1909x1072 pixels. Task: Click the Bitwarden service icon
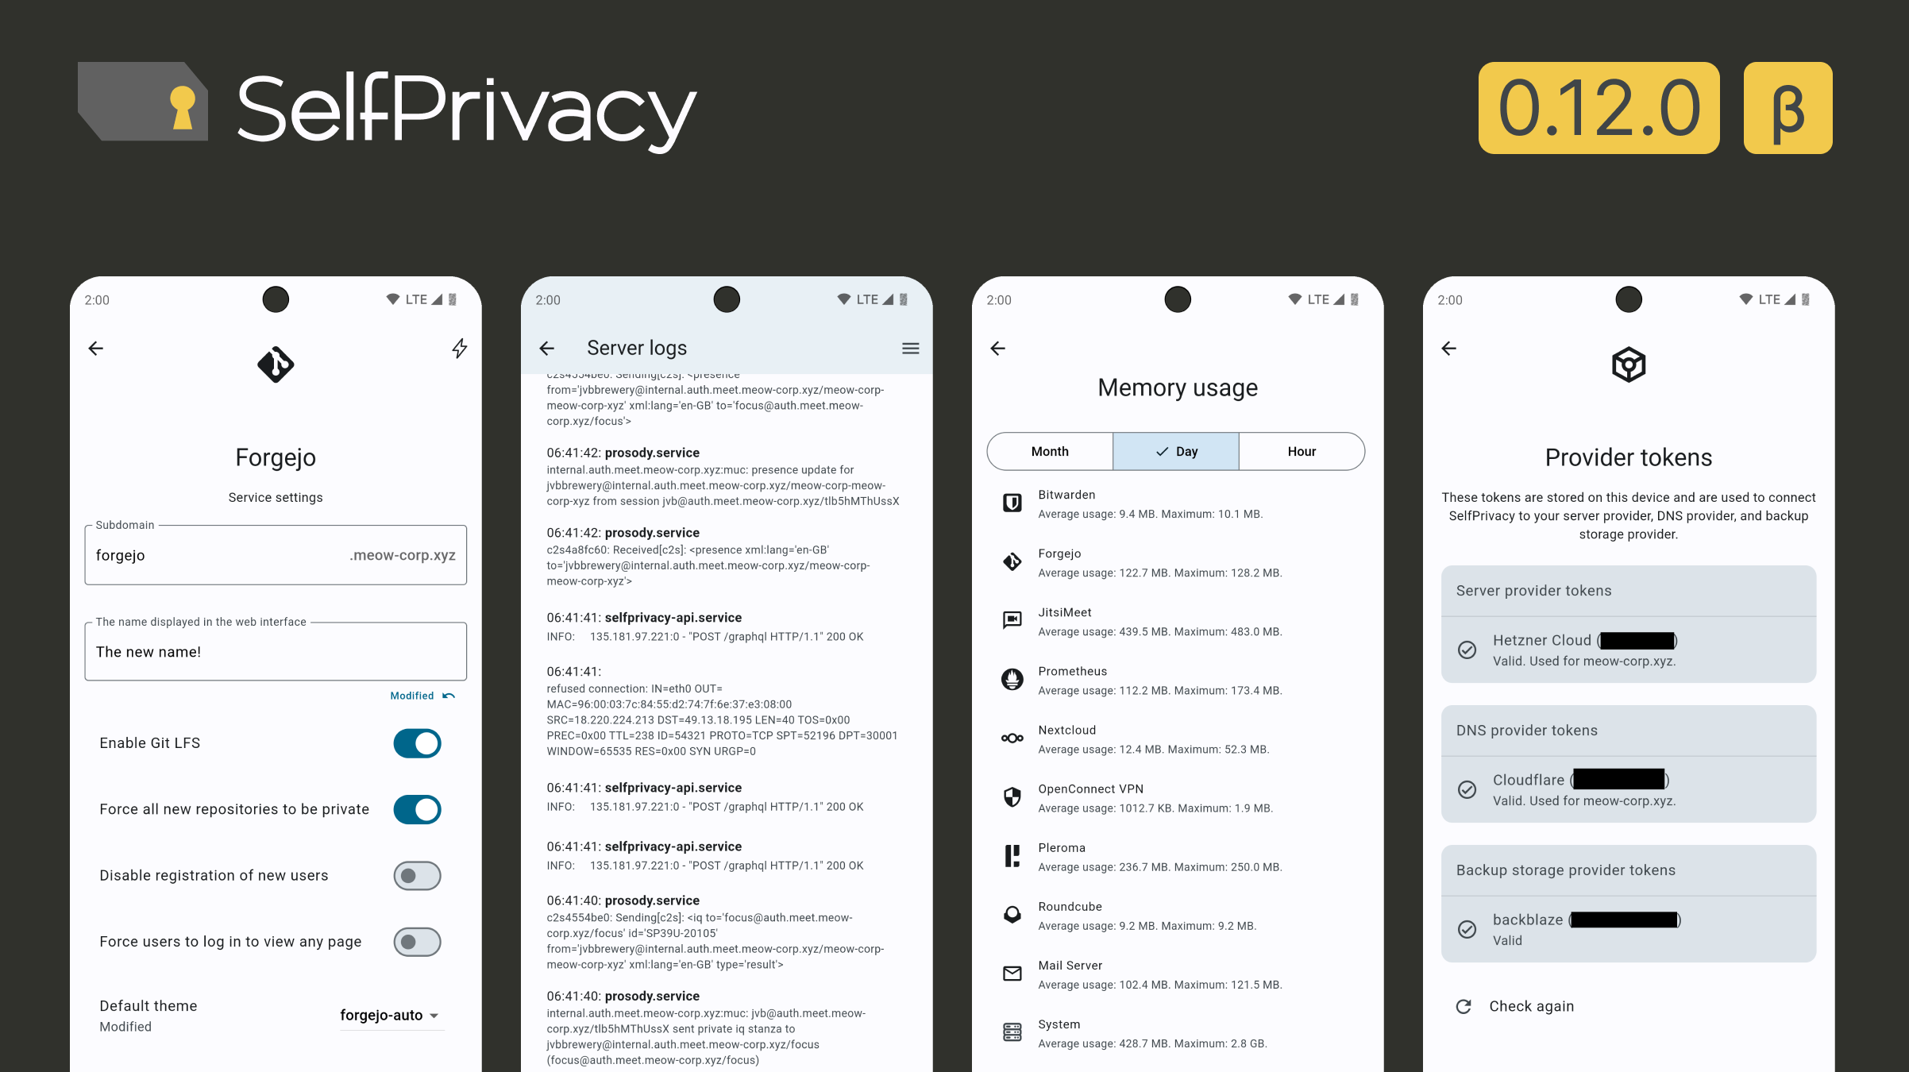click(1012, 503)
